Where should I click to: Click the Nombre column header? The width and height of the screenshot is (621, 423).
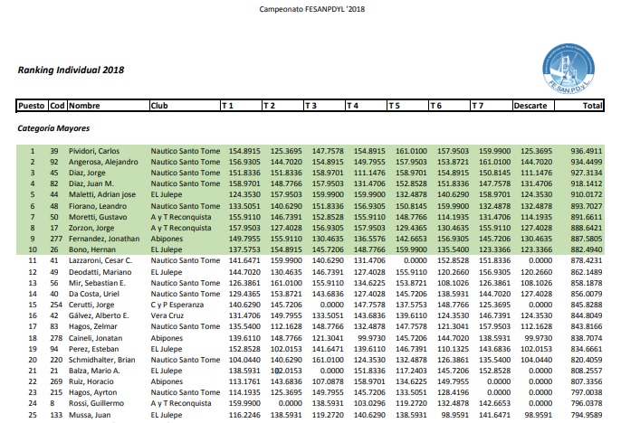pos(84,106)
